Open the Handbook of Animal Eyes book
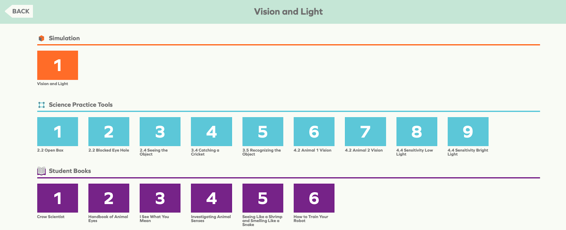Screen dimensions: 566x230 [x=109, y=198]
